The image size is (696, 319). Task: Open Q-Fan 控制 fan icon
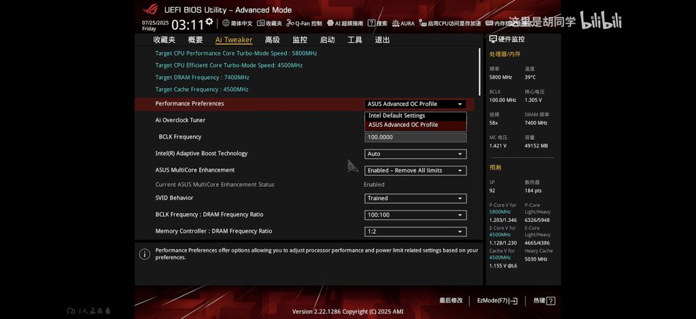290,23
